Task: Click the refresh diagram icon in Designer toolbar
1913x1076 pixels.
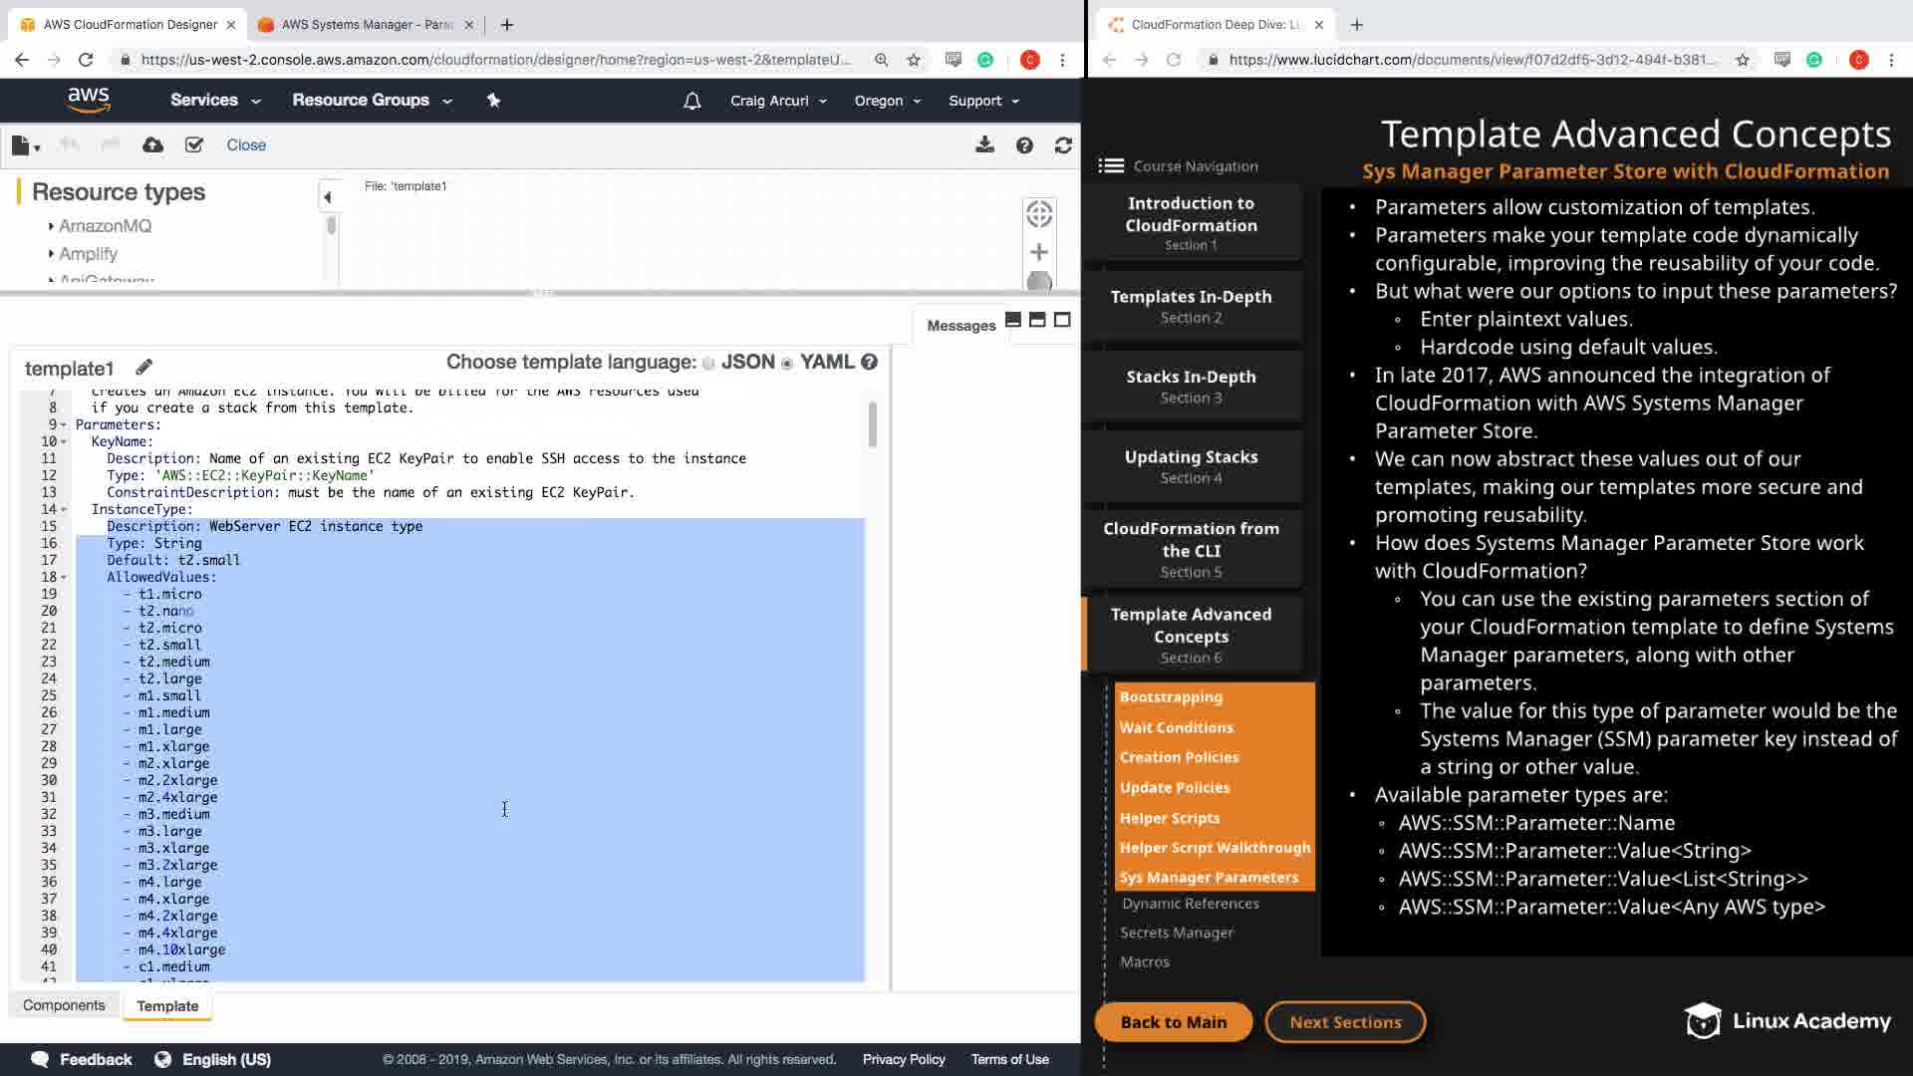Action: click(x=1063, y=145)
